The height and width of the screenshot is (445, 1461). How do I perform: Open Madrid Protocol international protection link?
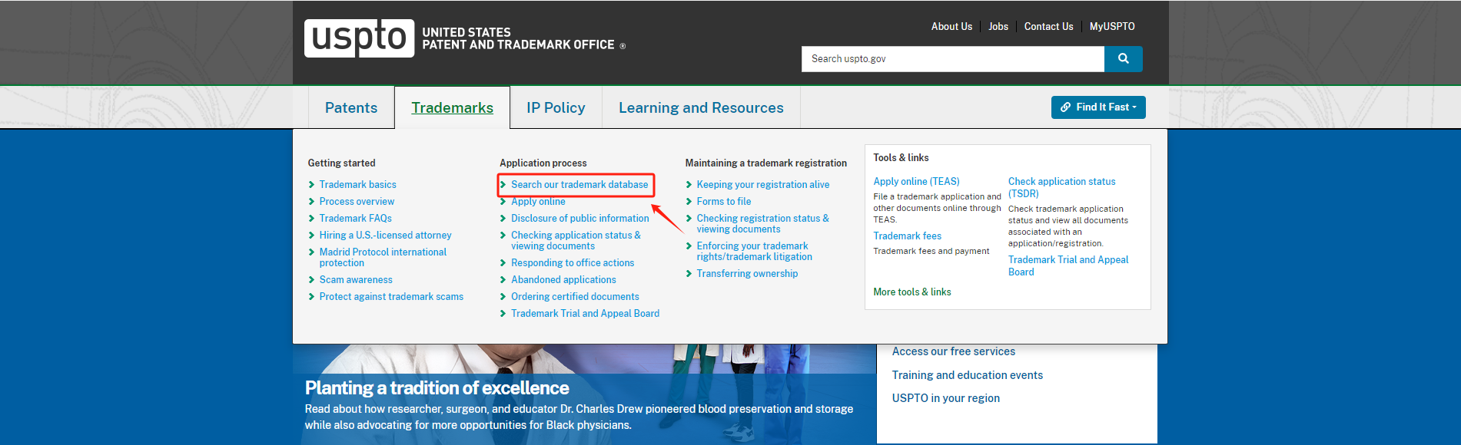[x=383, y=258]
